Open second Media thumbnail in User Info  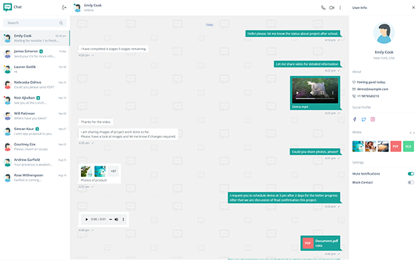click(370, 146)
